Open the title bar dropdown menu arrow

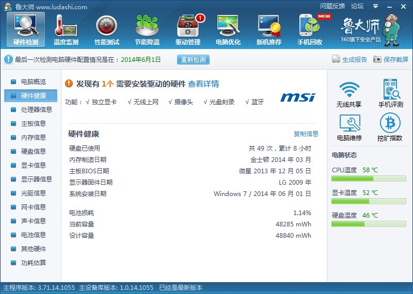pyautogui.click(x=376, y=6)
